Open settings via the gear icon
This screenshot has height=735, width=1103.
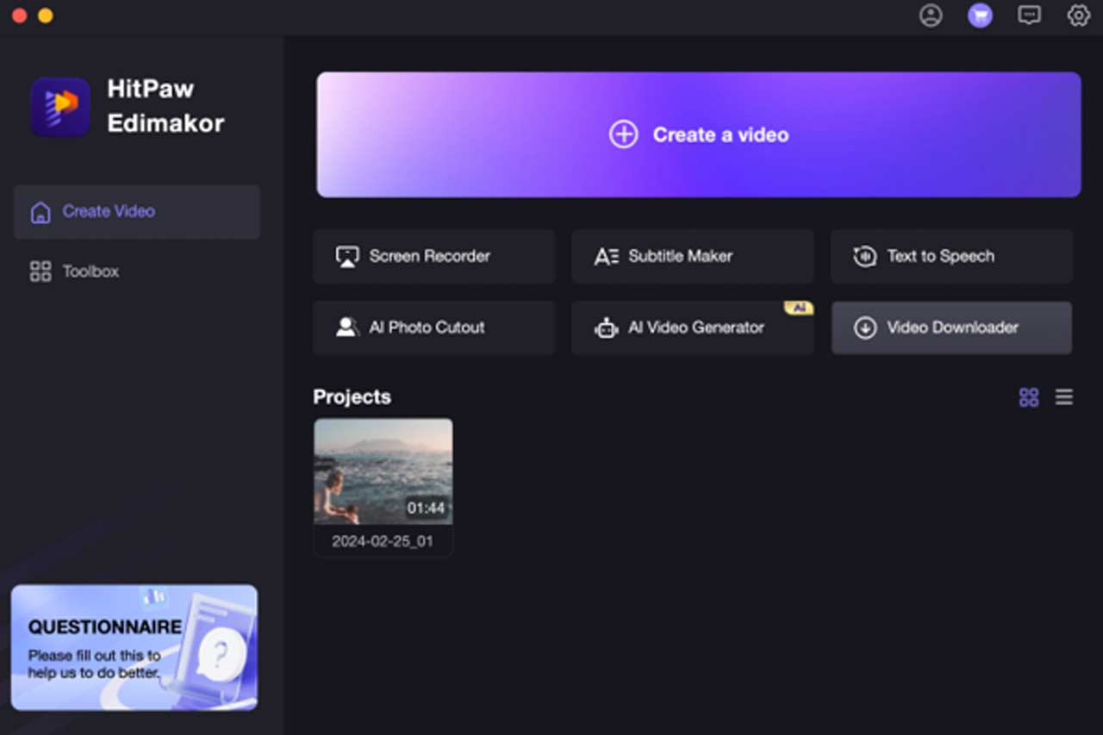pos(1078,16)
